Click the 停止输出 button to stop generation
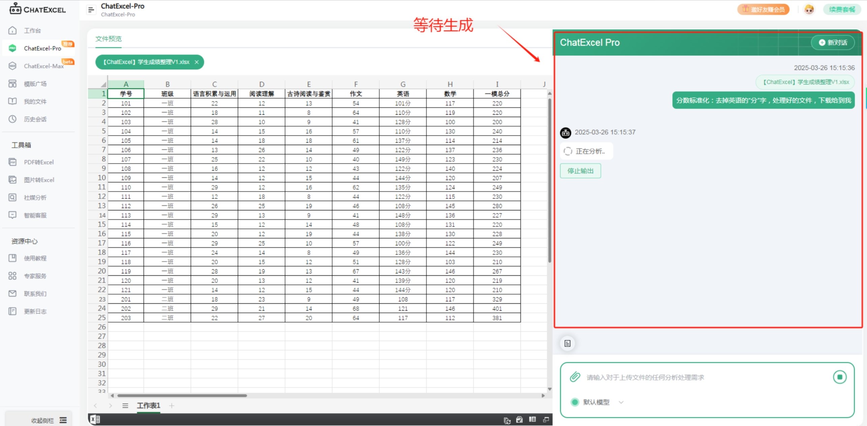The width and height of the screenshot is (867, 426). click(x=580, y=171)
